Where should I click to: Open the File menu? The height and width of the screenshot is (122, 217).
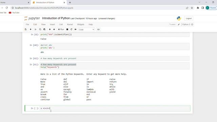(27, 24)
